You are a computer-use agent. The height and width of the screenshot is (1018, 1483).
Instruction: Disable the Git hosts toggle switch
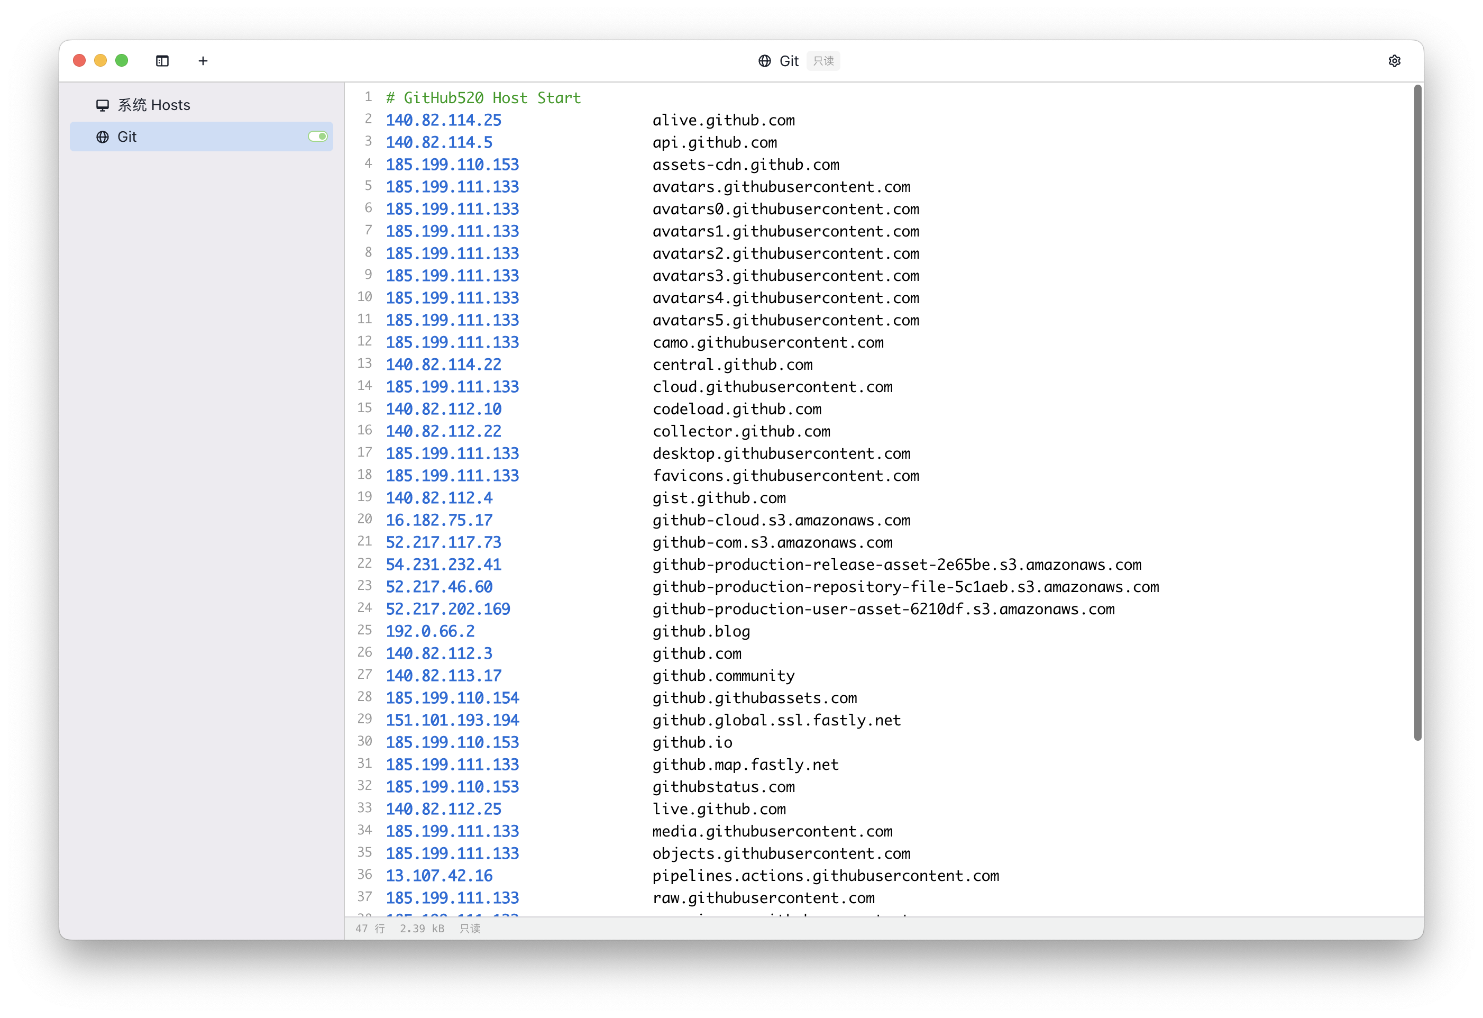(x=317, y=137)
